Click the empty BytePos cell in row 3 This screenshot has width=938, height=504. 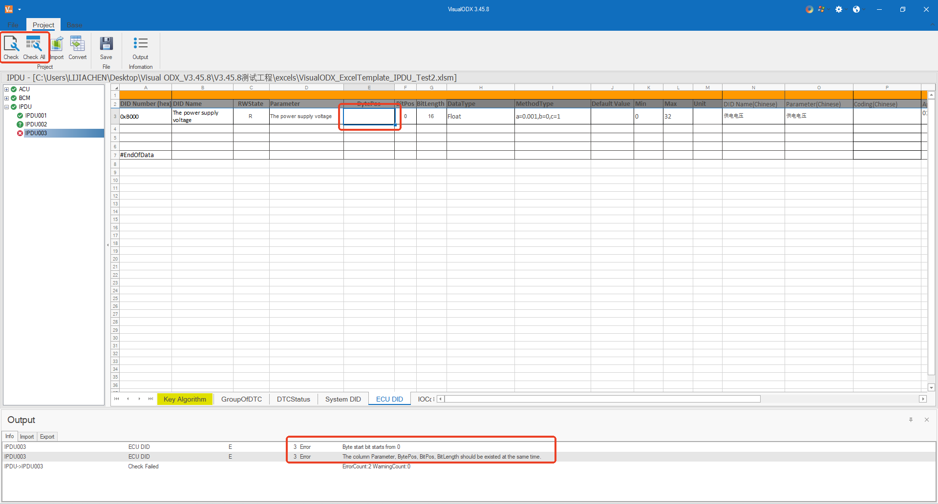click(369, 116)
